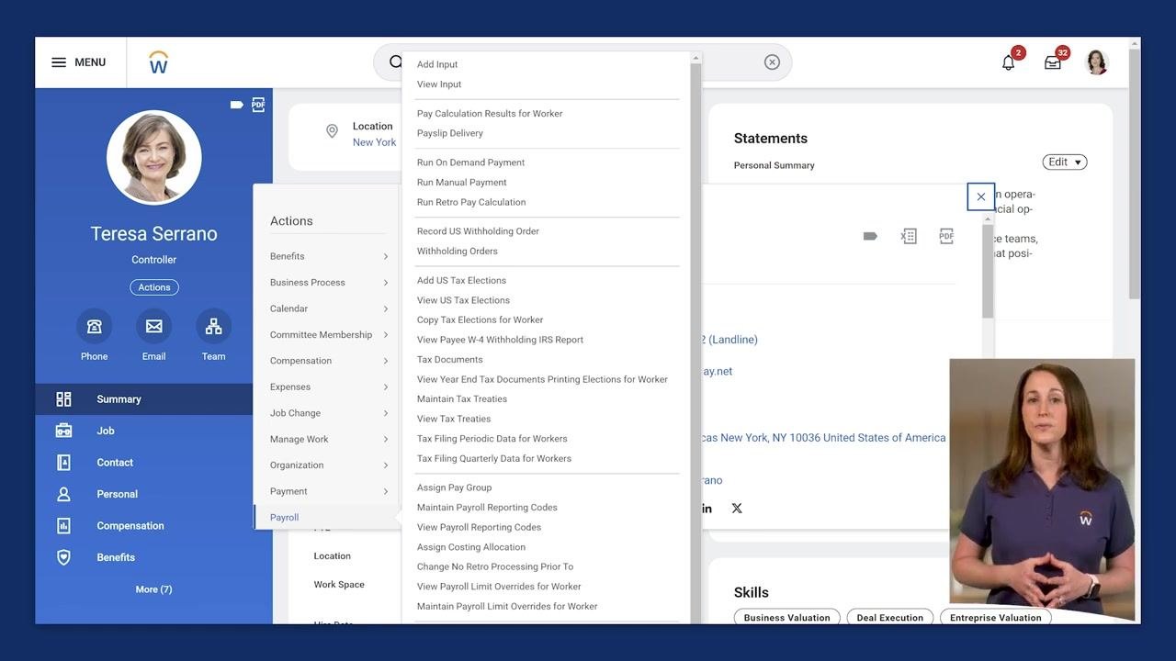Click the Deal Execution skill tag

click(x=889, y=618)
